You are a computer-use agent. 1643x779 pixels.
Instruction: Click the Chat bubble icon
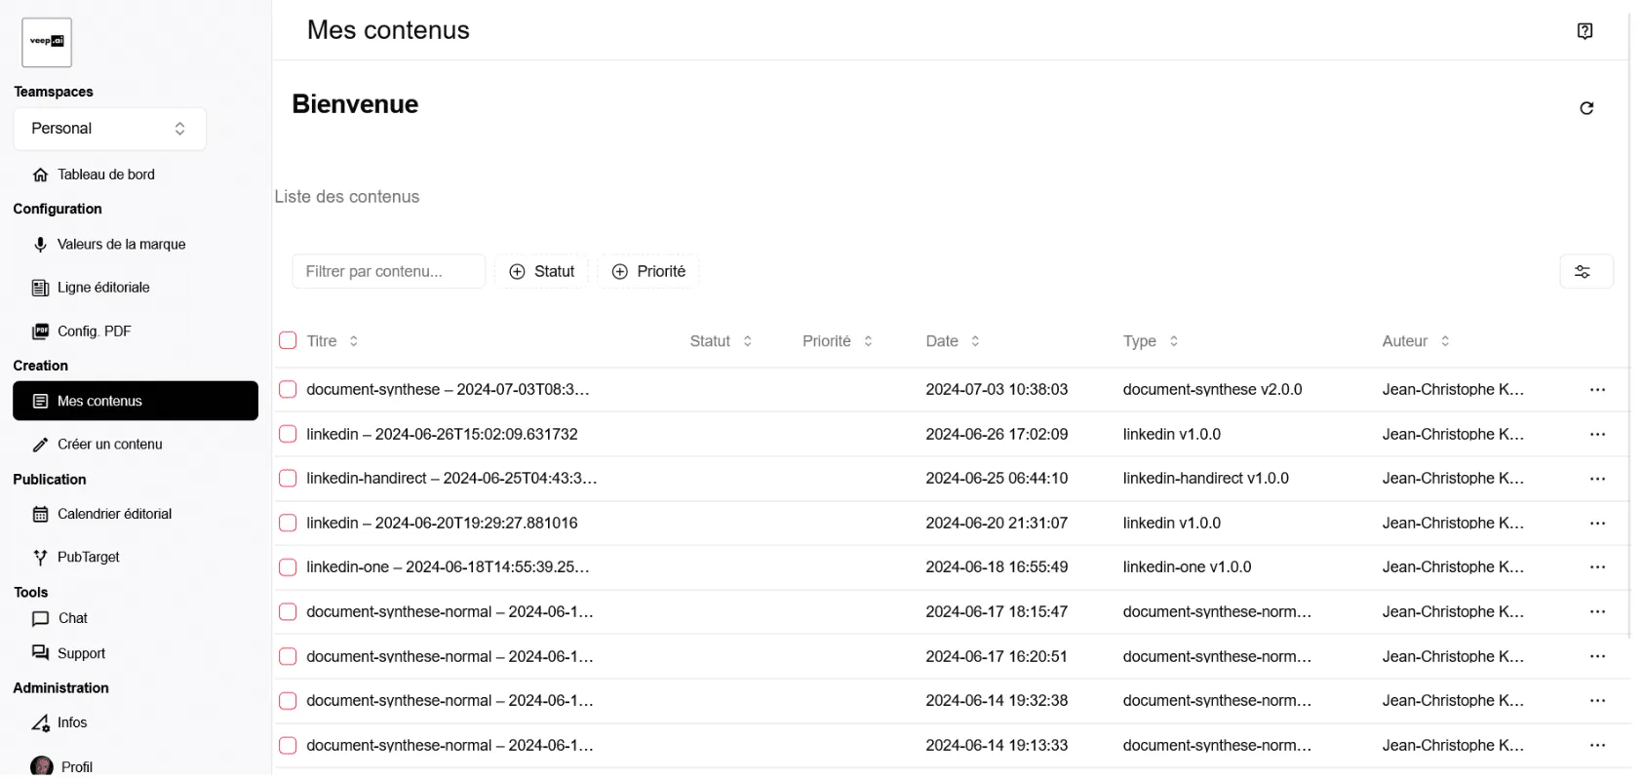point(40,619)
